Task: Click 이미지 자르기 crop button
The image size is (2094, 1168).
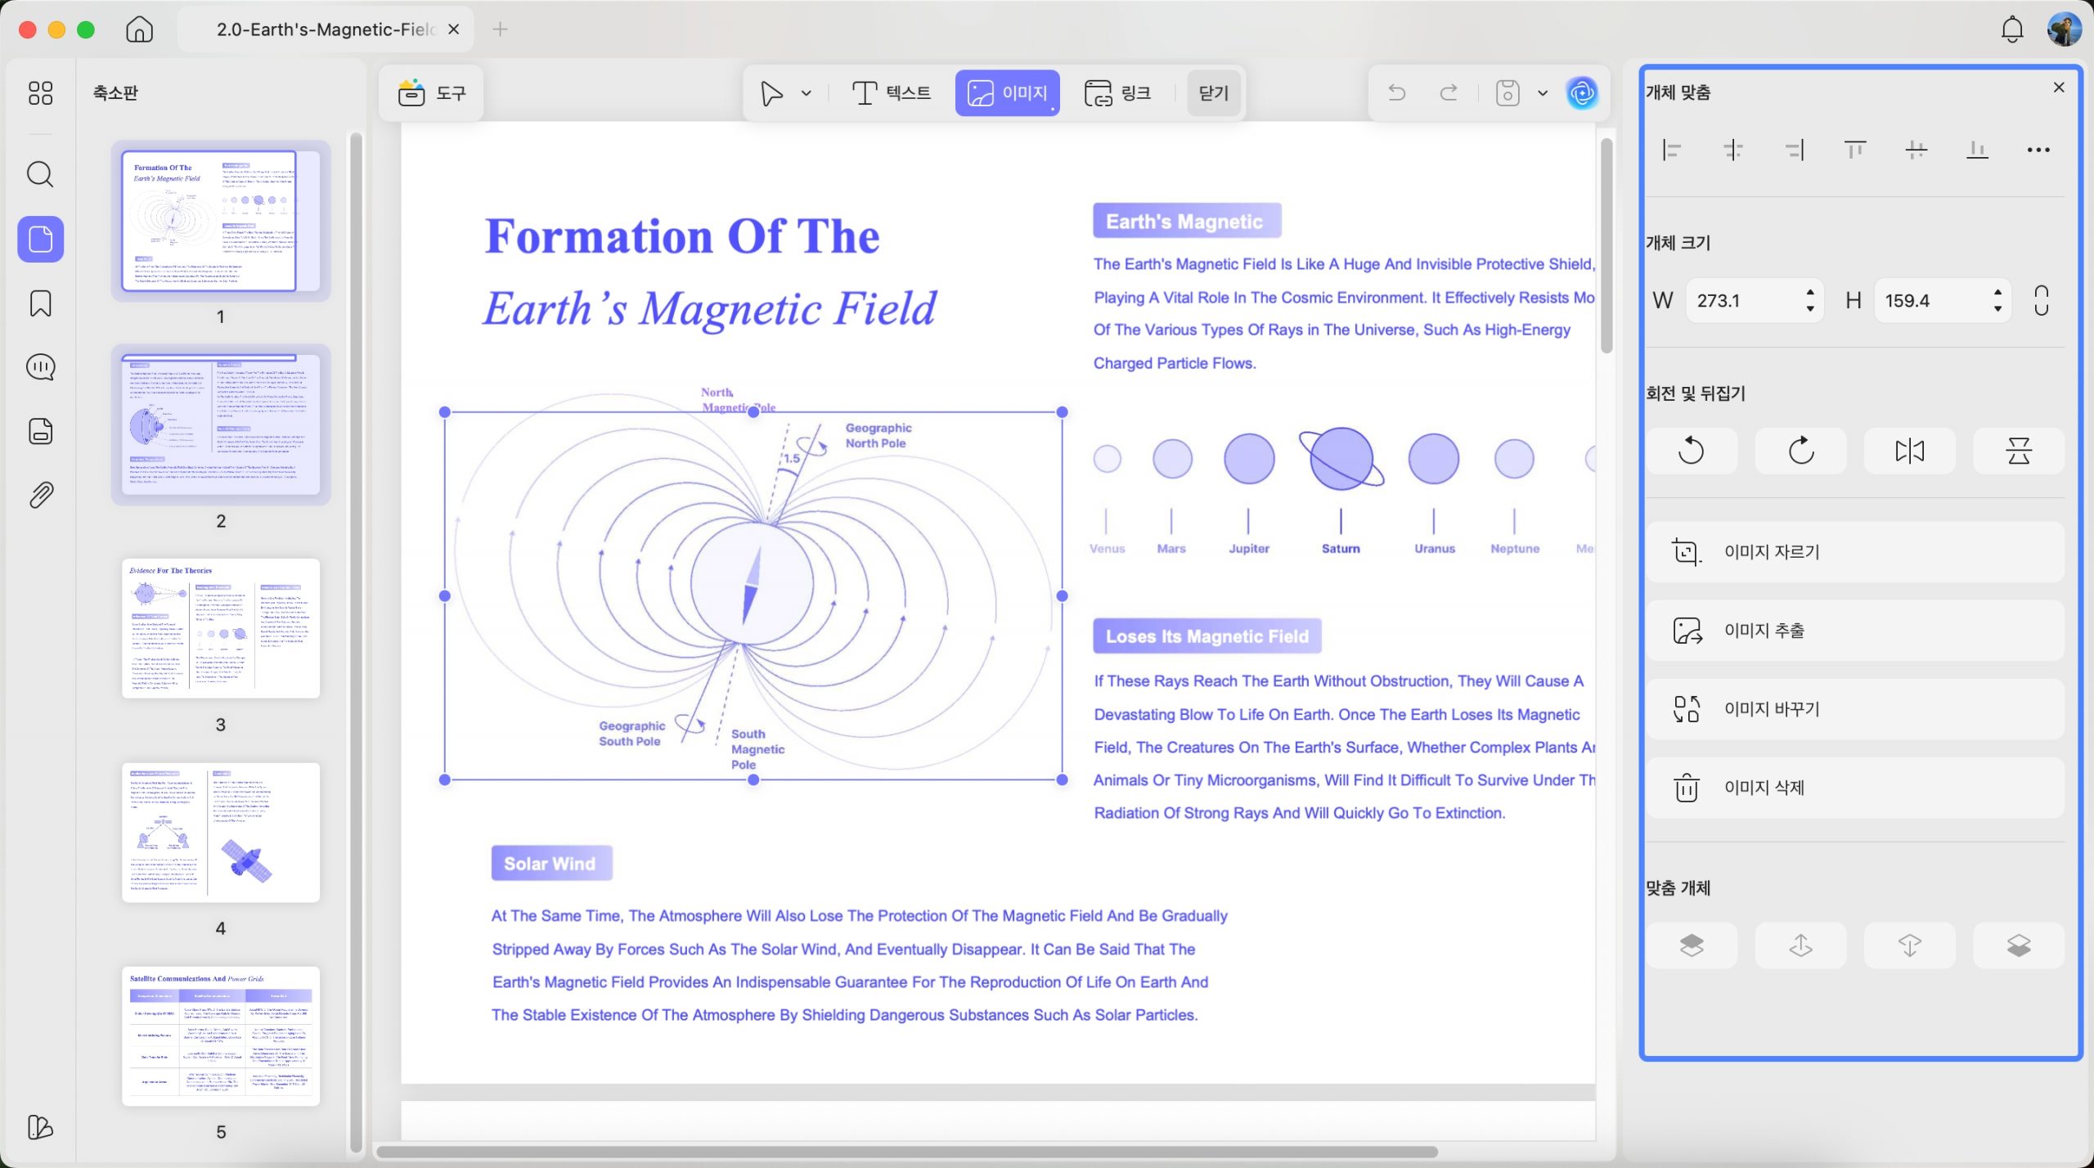Action: click(x=1855, y=552)
